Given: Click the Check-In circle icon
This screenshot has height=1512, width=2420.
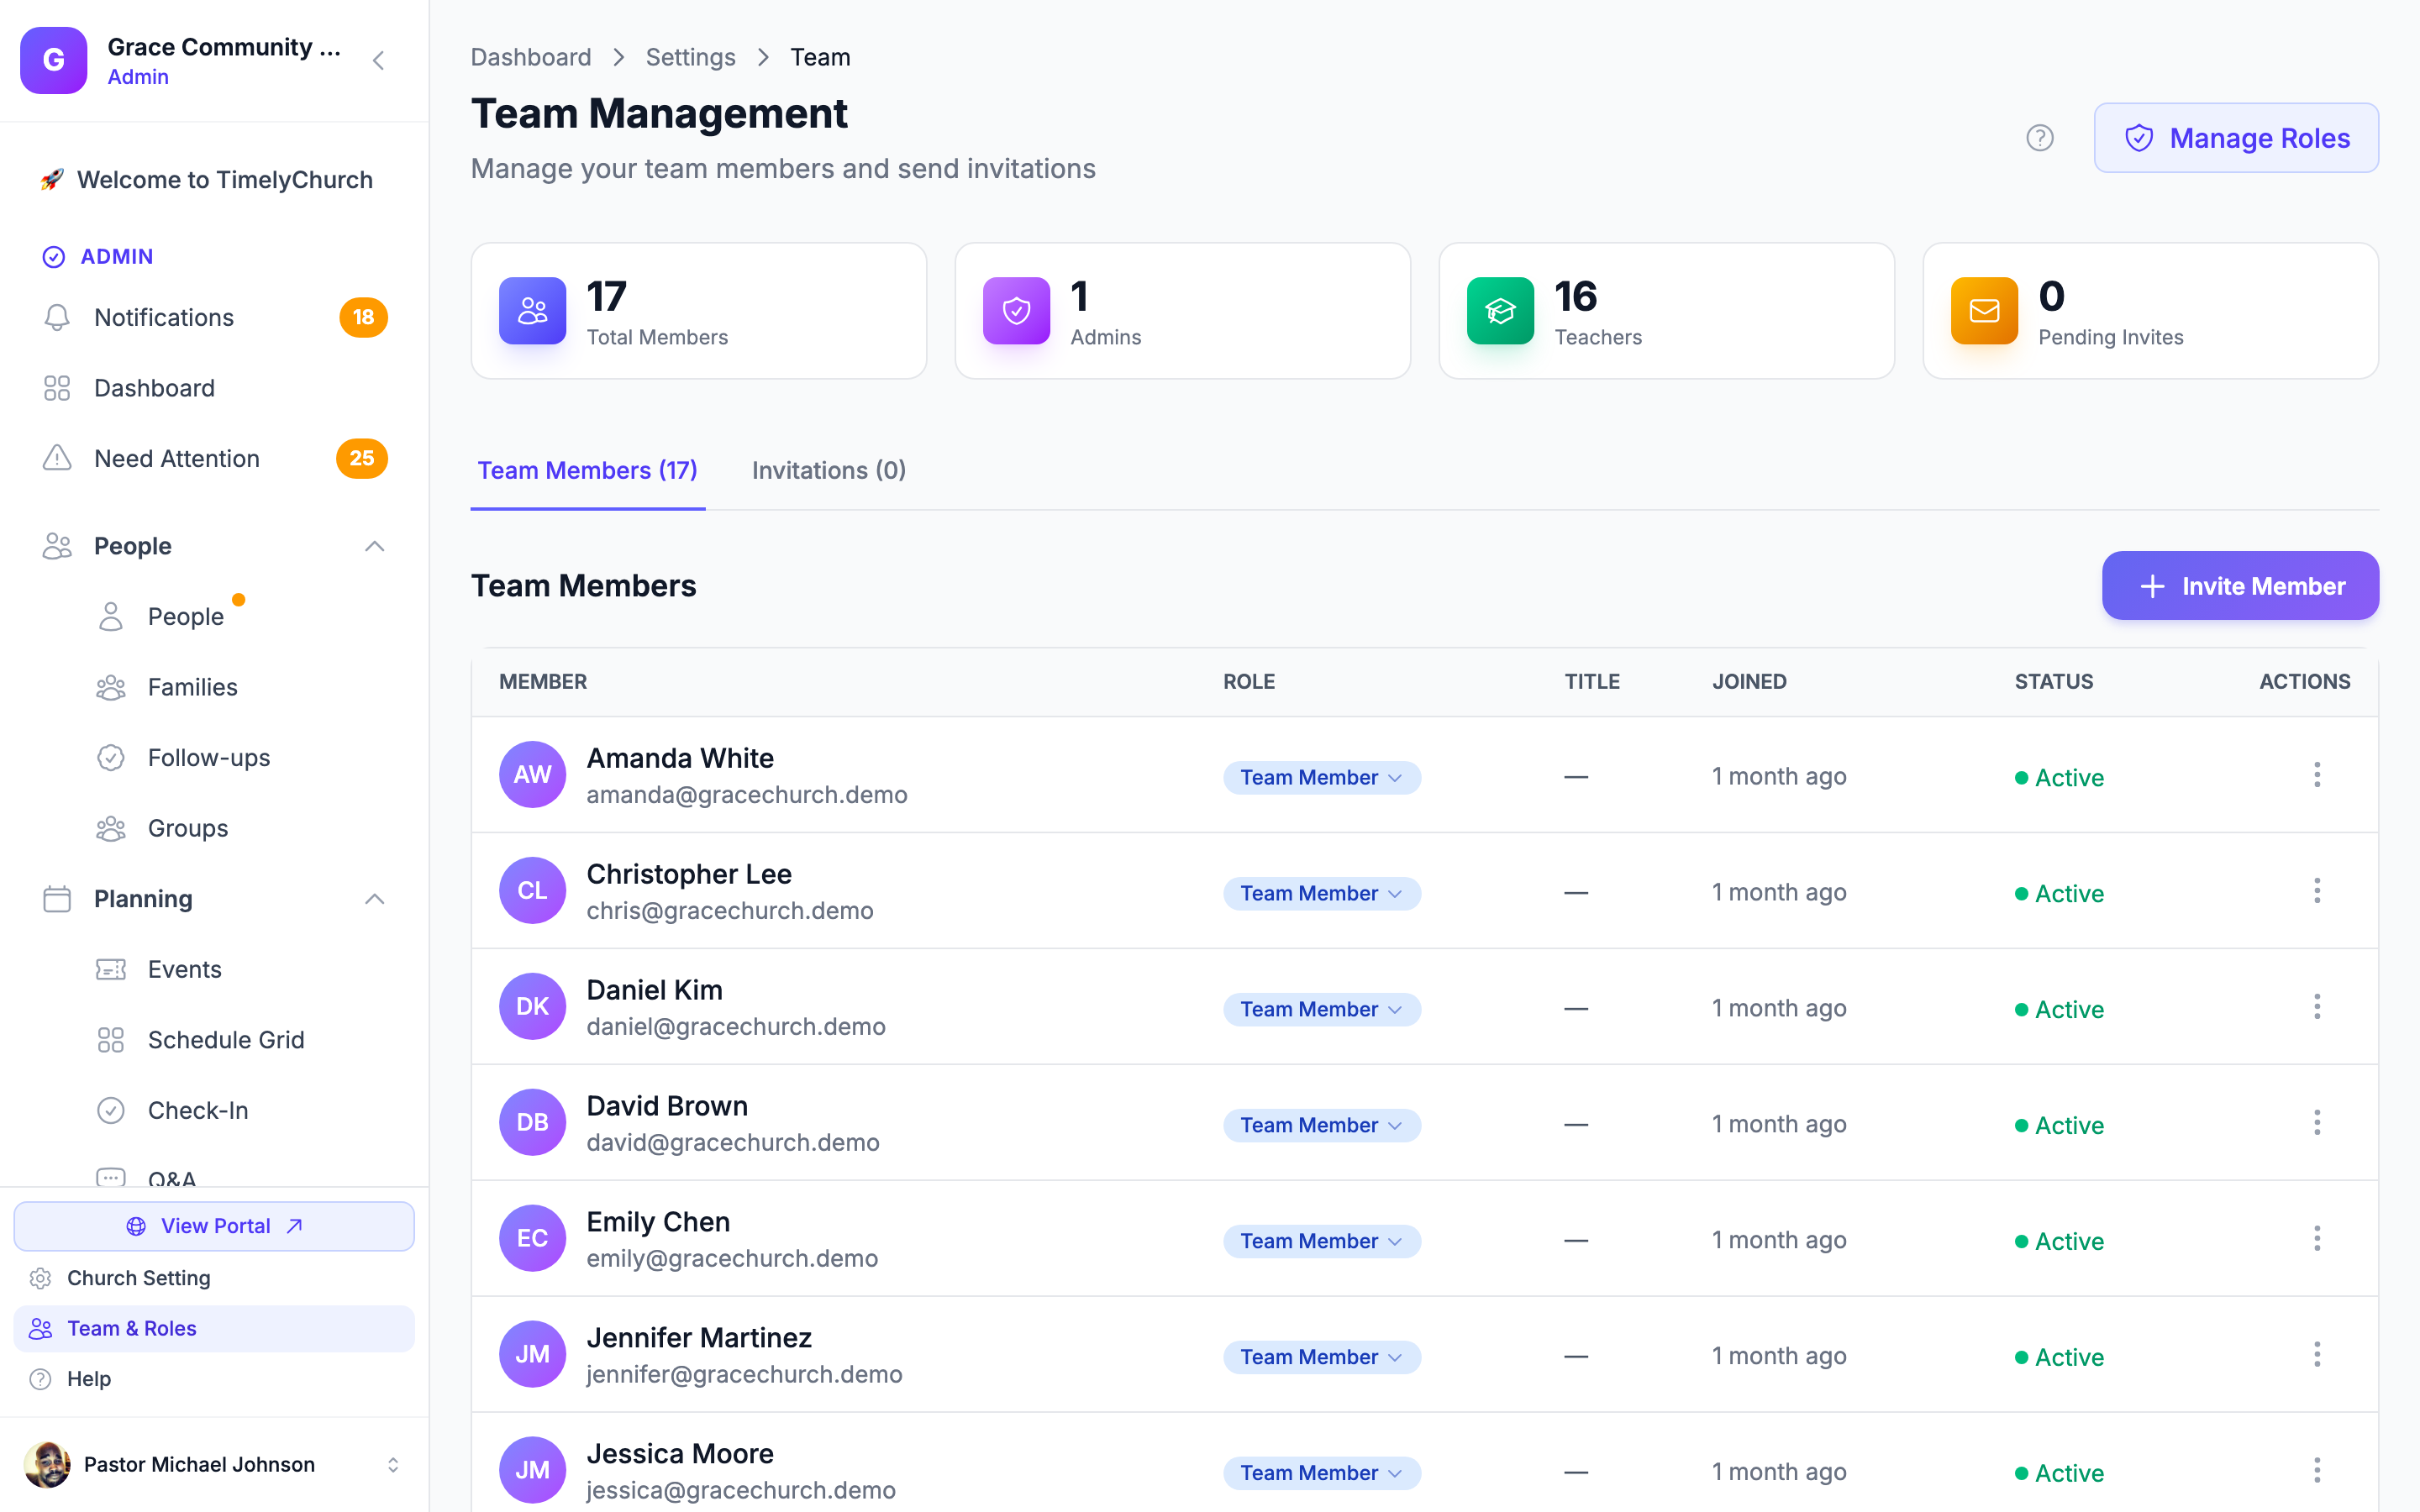Looking at the screenshot, I should [111, 1110].
